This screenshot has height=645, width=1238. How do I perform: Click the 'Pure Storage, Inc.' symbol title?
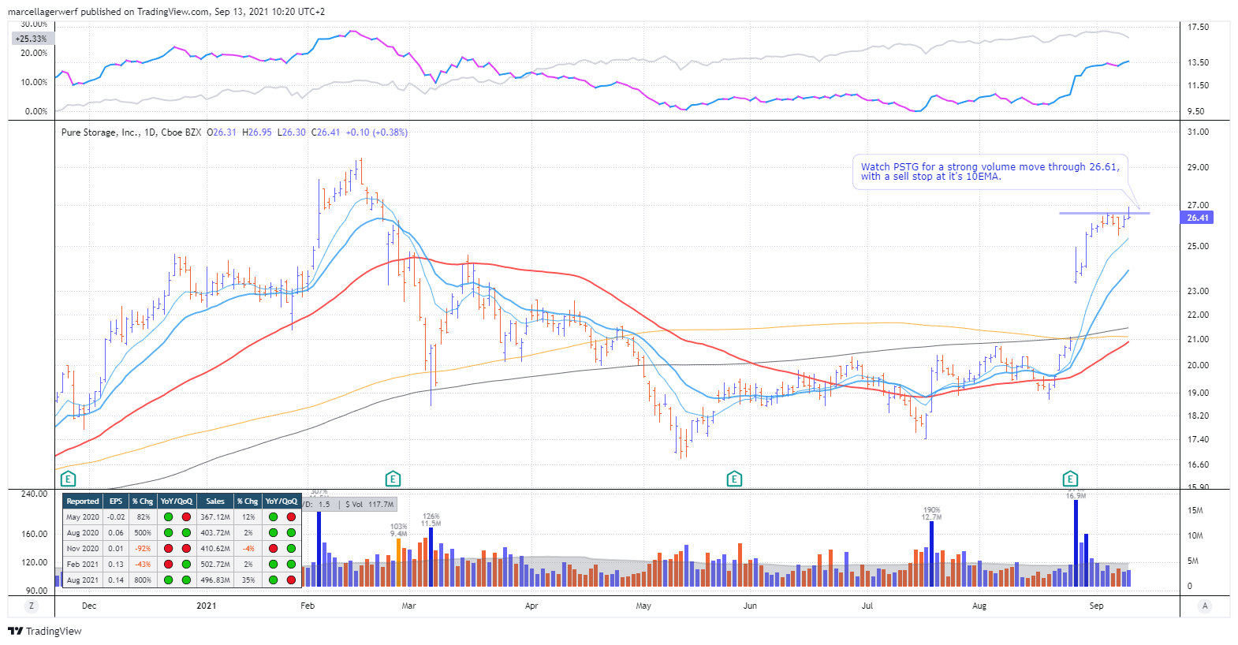(100, 132)
